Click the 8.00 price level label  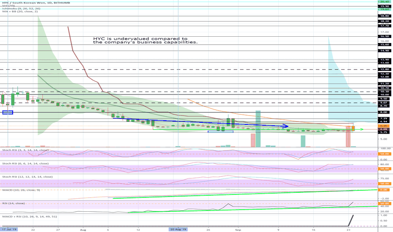(x=385, y=112)
